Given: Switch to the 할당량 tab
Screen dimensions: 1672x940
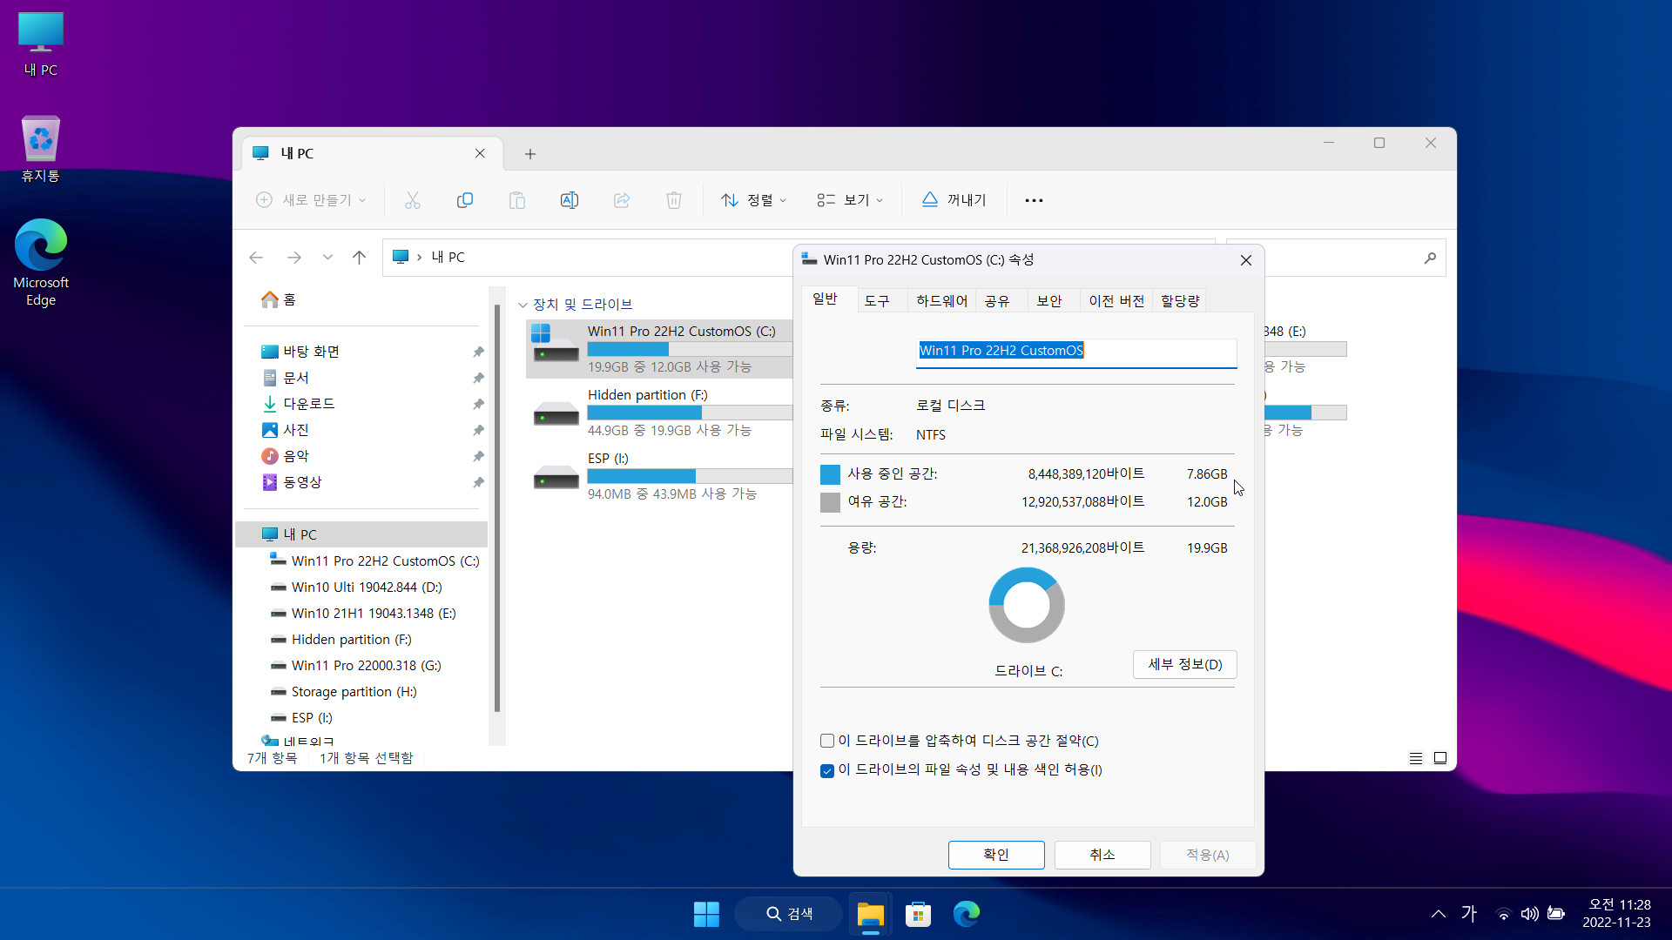Looking at the screenshot, I should [x=1180, y=301].
